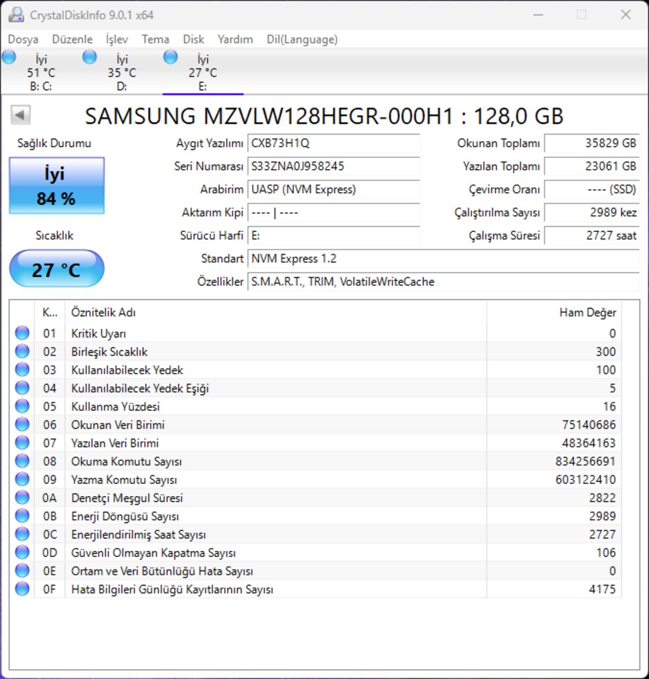
Task: Select the B: C: disk status orb
Action: (x=9, y=57)
